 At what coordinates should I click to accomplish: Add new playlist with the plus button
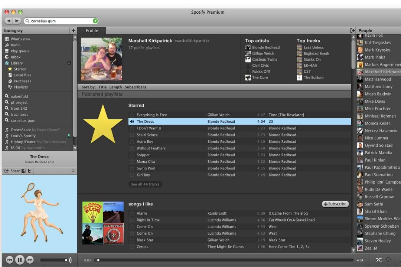[x=74, y=30]
